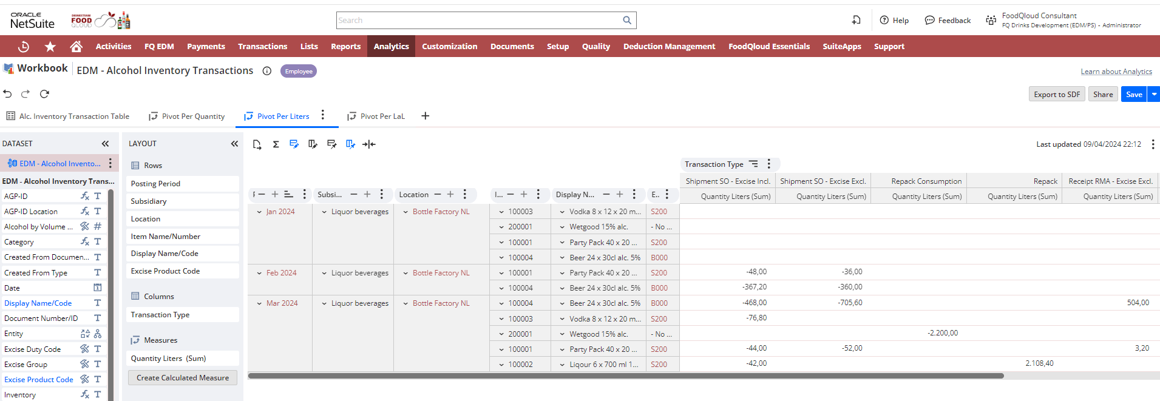This screenshot has height=401, width=1160.
Task: Click the pivot table horizontal scrollbar
Action: click(x=626, y=376)
